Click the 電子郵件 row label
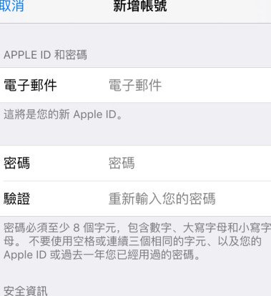This screenshot has width=271, height=296. coord(30,85)
